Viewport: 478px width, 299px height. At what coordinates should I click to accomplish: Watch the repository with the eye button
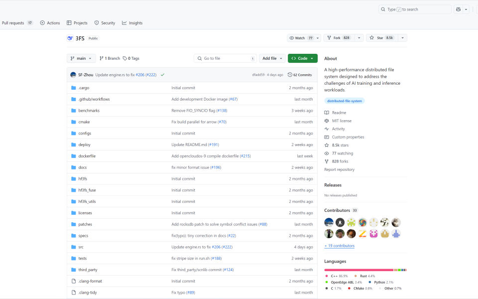coord(301,38)
